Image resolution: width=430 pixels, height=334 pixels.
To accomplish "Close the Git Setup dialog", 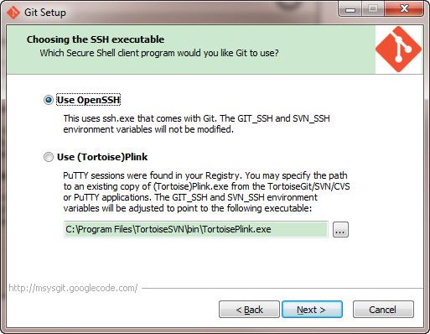I will coord(404,9).
